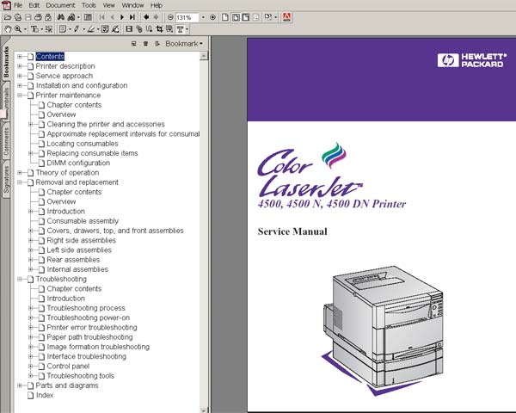Open the Window menu
Image resolution: width=516 pixels, height=413 pixels.
click(132, 5)
